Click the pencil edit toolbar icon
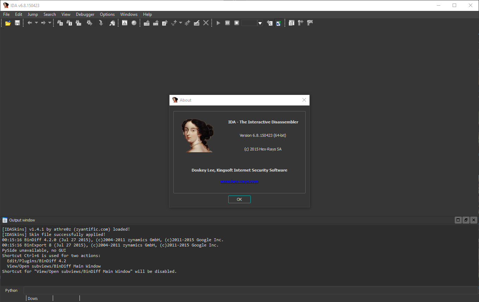479x302 pixels. click(197, 23)
